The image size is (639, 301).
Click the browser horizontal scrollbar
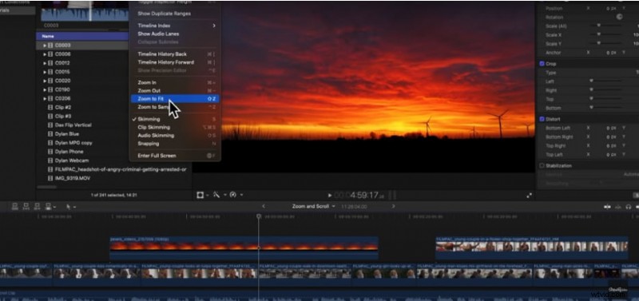47,187
